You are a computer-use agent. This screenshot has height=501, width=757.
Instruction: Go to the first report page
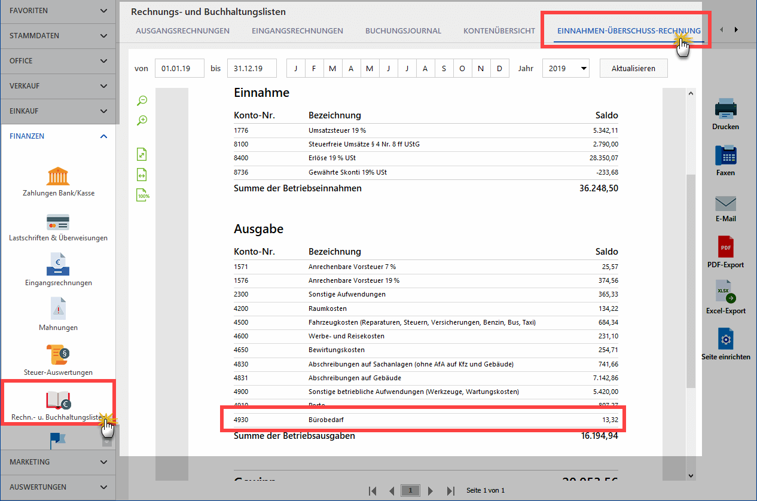(373, 491)
